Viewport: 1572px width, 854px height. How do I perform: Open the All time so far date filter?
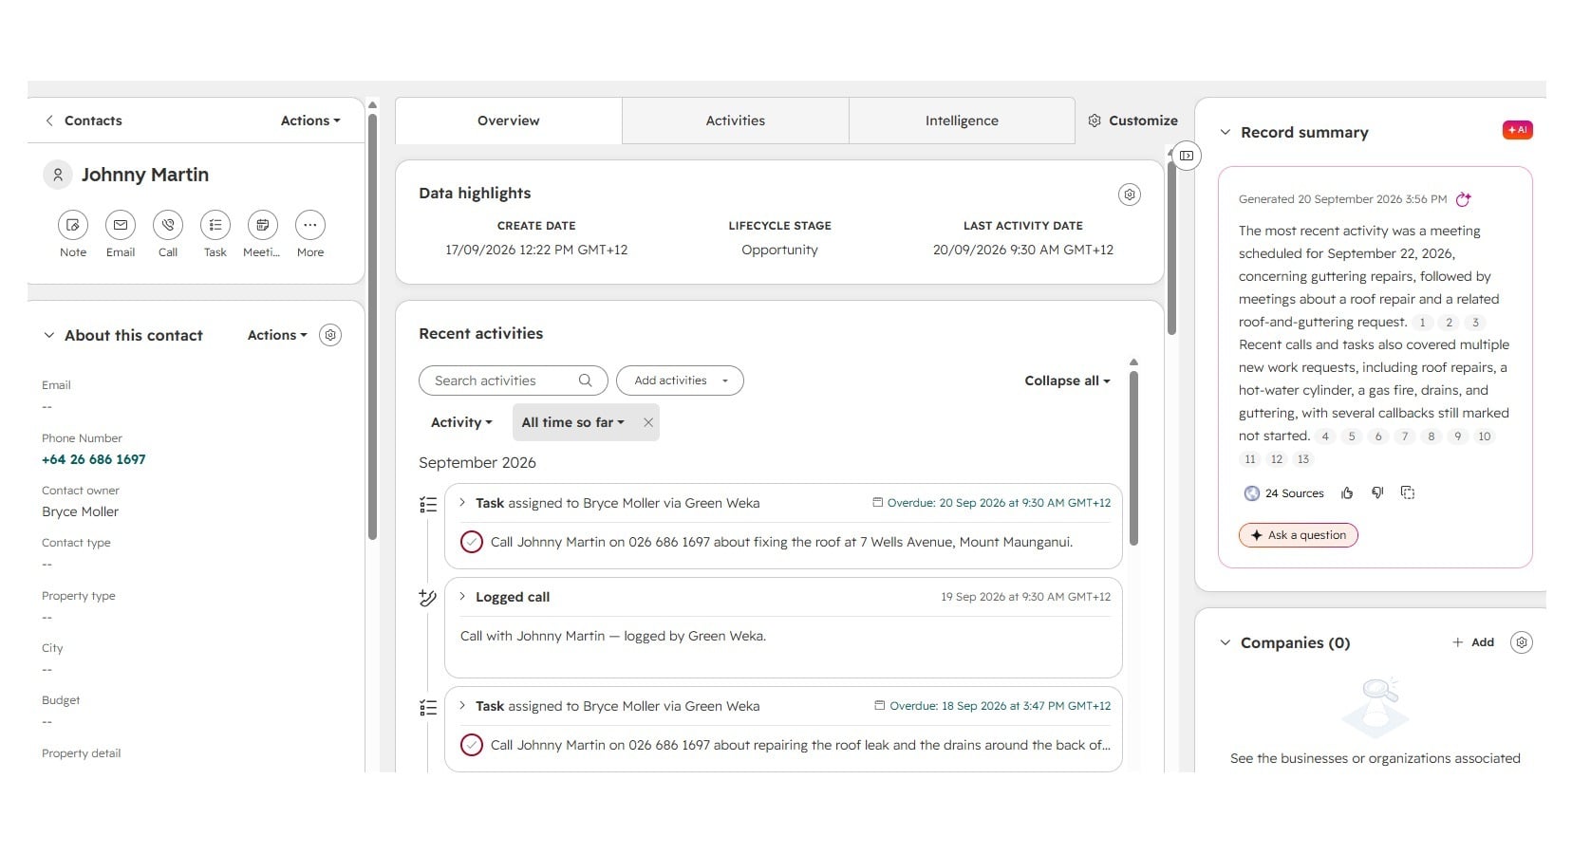click(x=572, y=422)
